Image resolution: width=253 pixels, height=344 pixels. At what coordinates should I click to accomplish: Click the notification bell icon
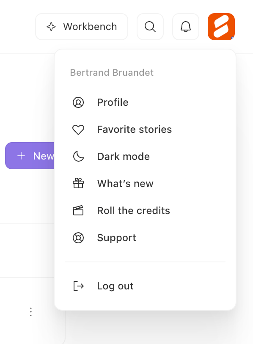pos(185,26)
